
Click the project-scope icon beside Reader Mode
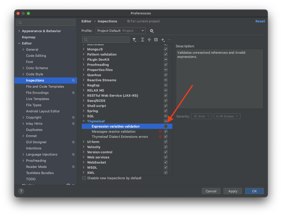tap(73, 167)
